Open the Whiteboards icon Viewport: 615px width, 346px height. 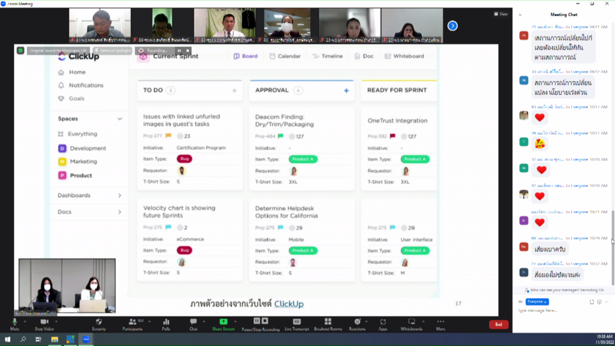click(x=411, y=322)
